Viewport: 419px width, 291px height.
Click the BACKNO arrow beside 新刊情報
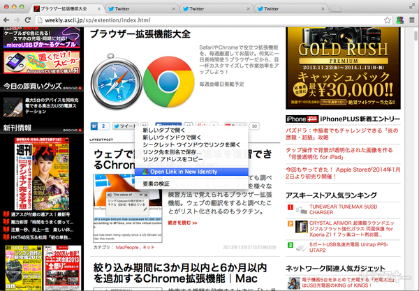[73, 130]
